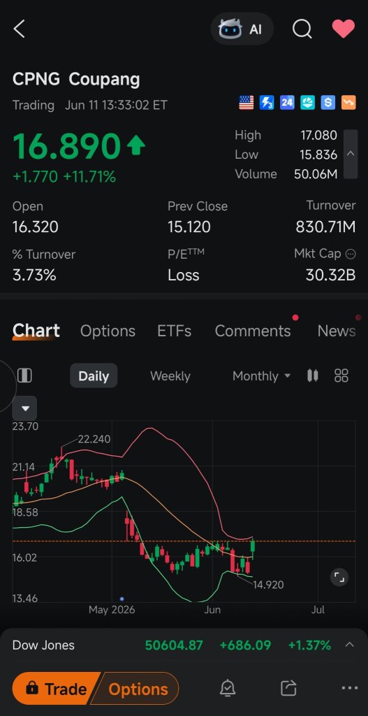
Task: Switch to the ETFs tab
Action: point(174,331)
